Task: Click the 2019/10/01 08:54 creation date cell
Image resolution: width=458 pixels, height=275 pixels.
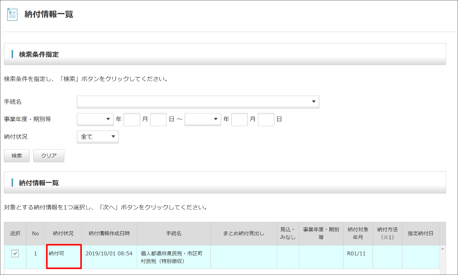Action: 109,253
